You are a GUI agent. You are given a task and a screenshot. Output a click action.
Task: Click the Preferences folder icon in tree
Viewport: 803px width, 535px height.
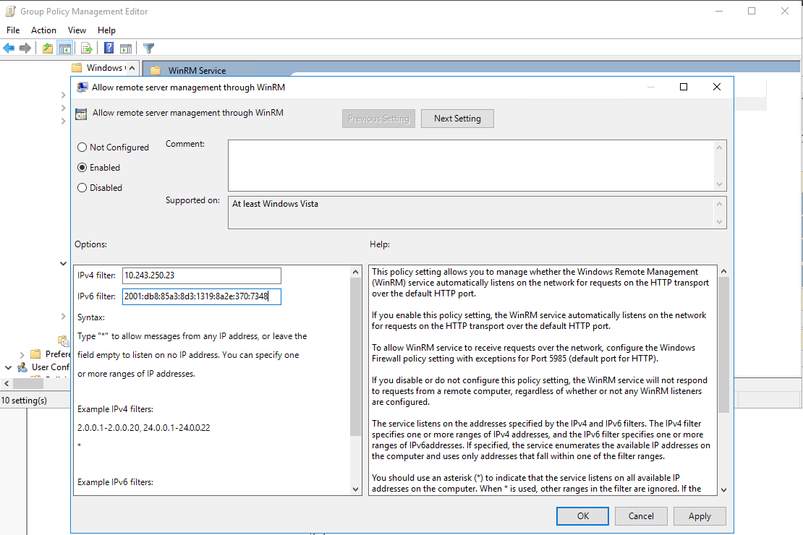coord(35,354)
